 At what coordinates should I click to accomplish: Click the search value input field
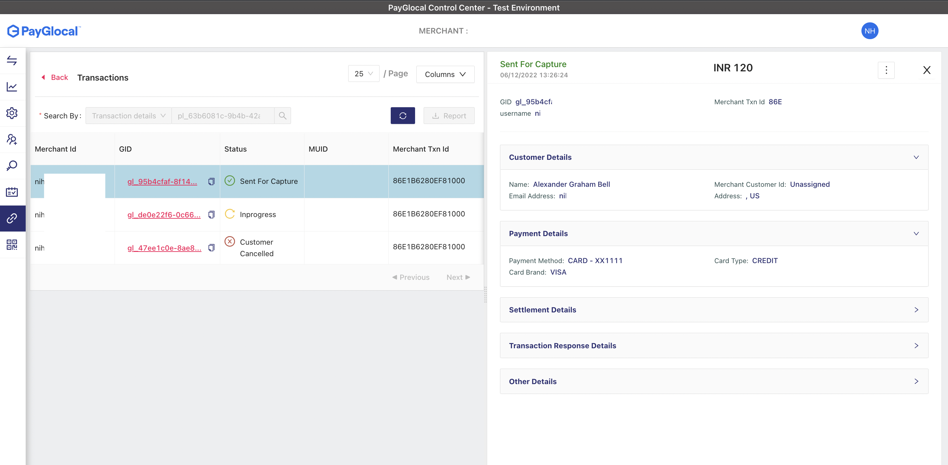[x=223, y=116]
